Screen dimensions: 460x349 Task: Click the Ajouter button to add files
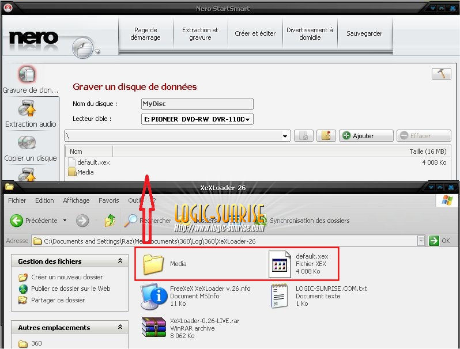point(366,136)
